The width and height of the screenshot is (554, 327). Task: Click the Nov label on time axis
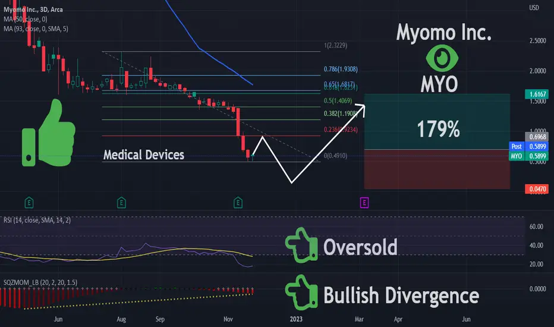click(228, 319)
